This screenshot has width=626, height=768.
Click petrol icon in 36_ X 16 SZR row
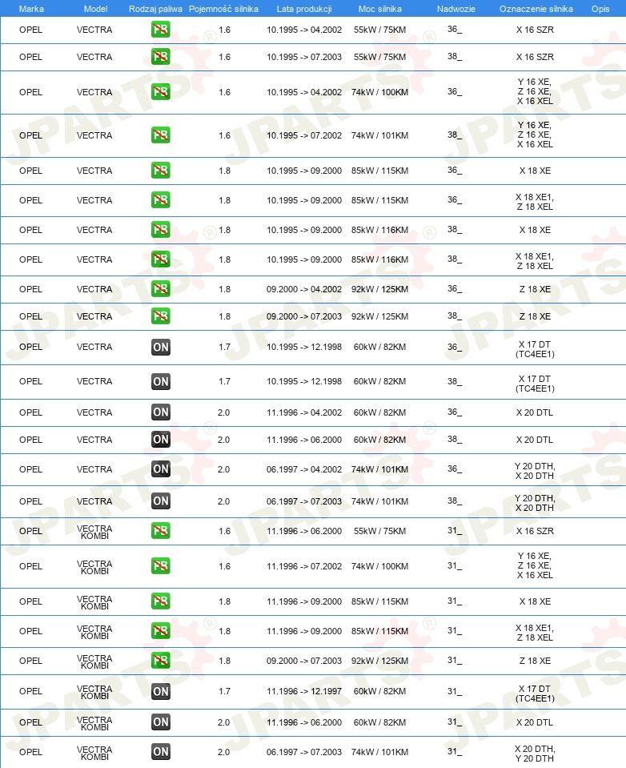tap(161, 30)
